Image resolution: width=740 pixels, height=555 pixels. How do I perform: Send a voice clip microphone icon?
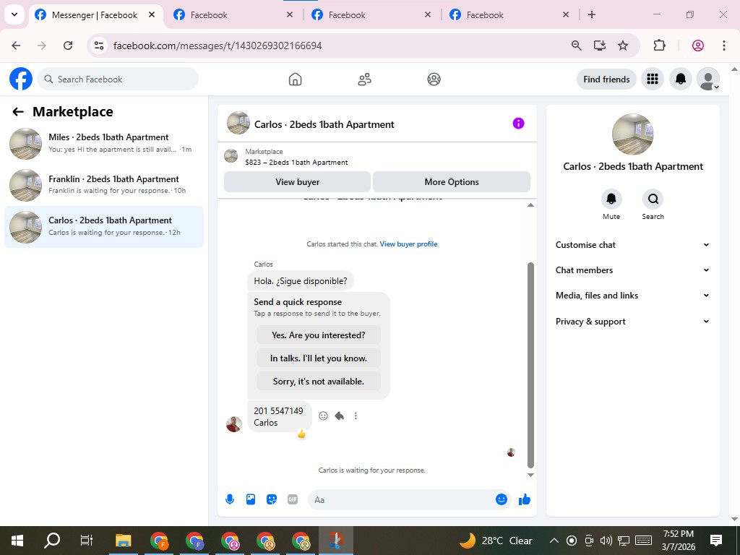[x=230, y=499]
